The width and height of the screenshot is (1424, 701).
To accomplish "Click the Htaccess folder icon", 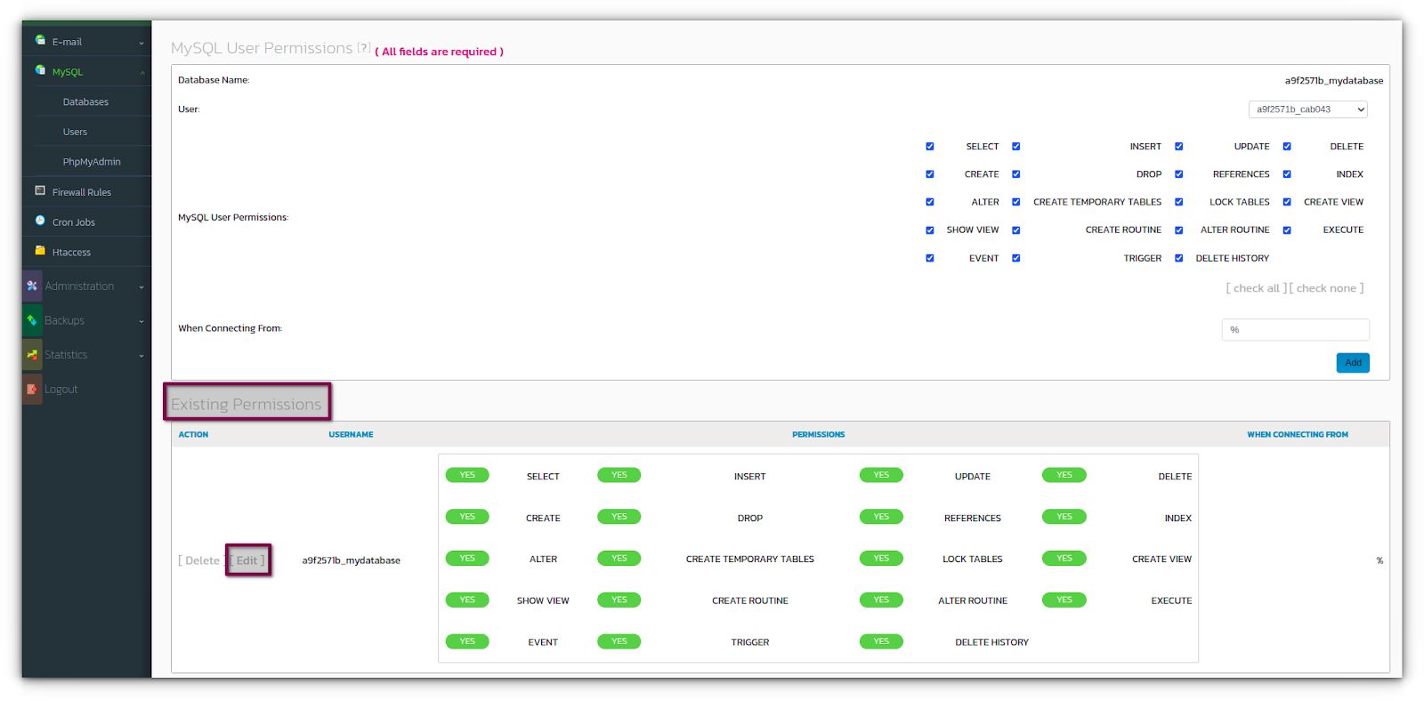I will [40, 251].
